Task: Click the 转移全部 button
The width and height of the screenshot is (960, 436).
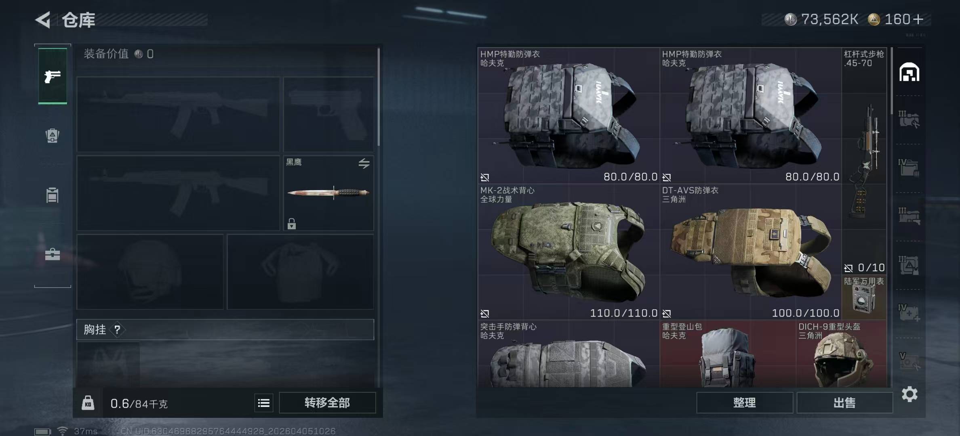Action: click(x=327, y=402)
